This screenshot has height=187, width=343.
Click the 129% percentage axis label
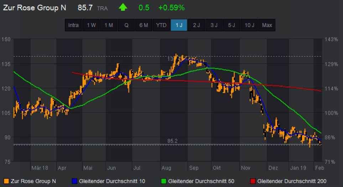tap(331, 64)
